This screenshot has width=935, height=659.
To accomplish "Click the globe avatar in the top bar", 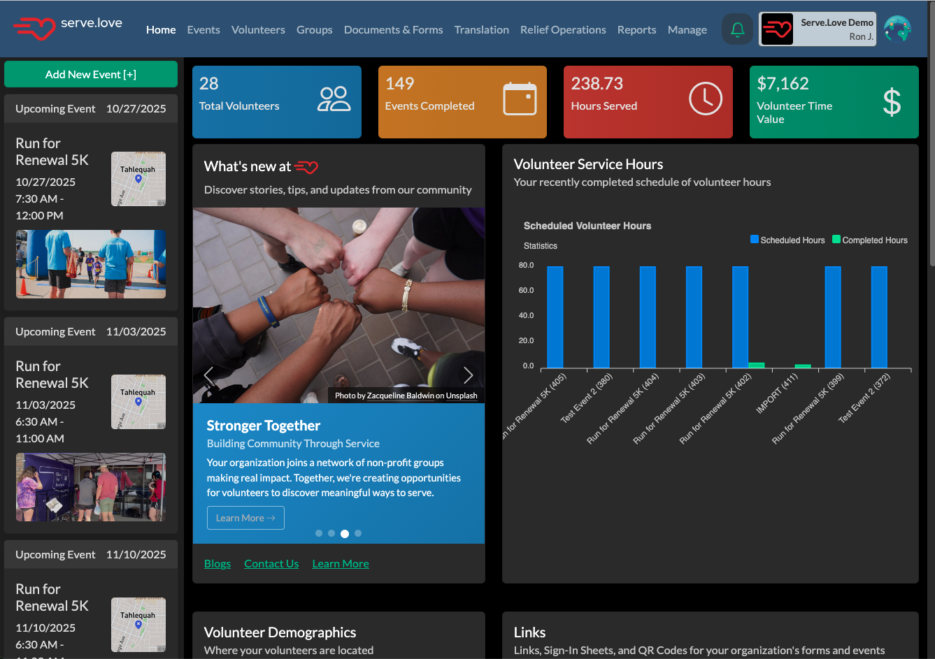I will click(x=897, y=29).
